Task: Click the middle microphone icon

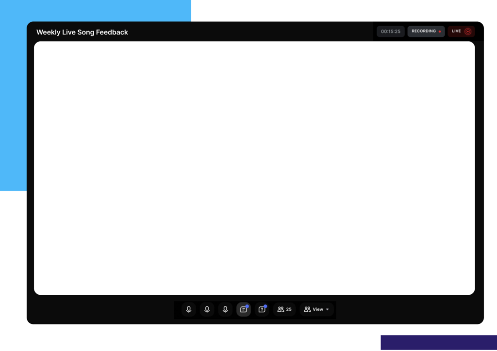Action: 207,309
